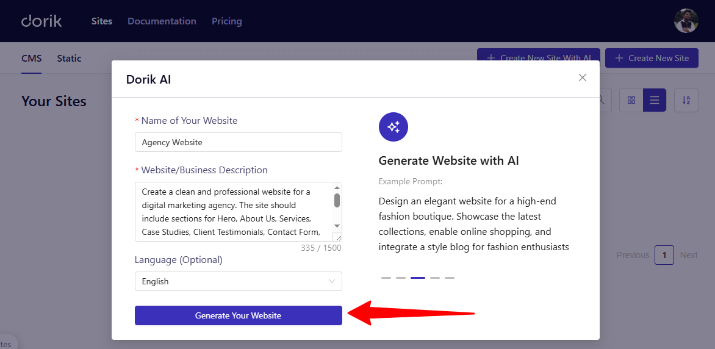Click the search icon behind the dialog

(603, 100)
